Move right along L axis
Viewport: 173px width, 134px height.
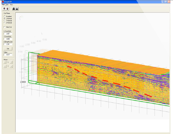pyautogui.click(x=11, y=62)
